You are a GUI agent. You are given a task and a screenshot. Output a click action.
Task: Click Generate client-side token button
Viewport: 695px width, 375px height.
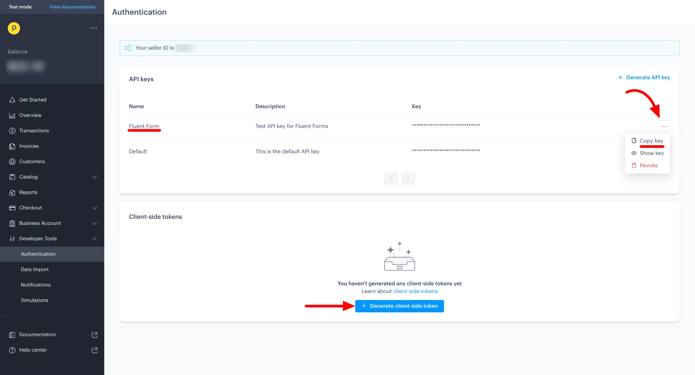click(x=399, y=306)
